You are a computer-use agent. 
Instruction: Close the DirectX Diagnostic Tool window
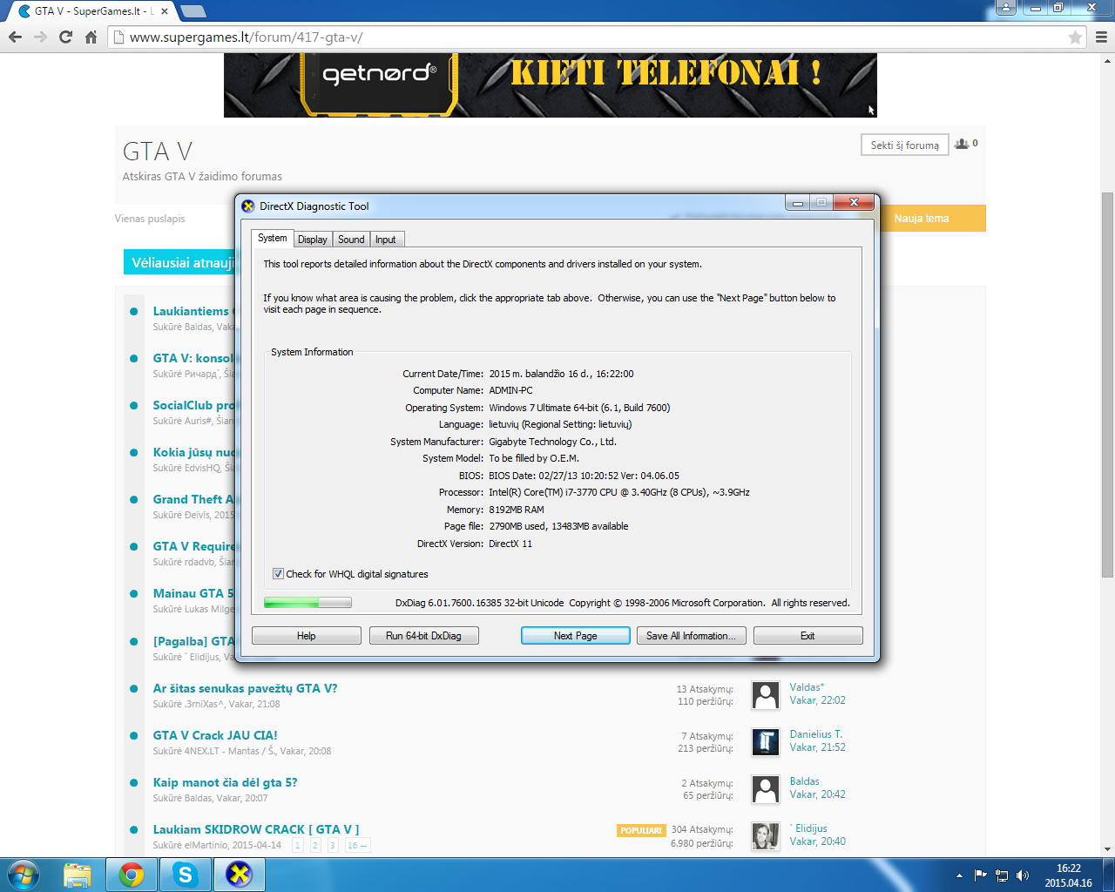[854, 203]
